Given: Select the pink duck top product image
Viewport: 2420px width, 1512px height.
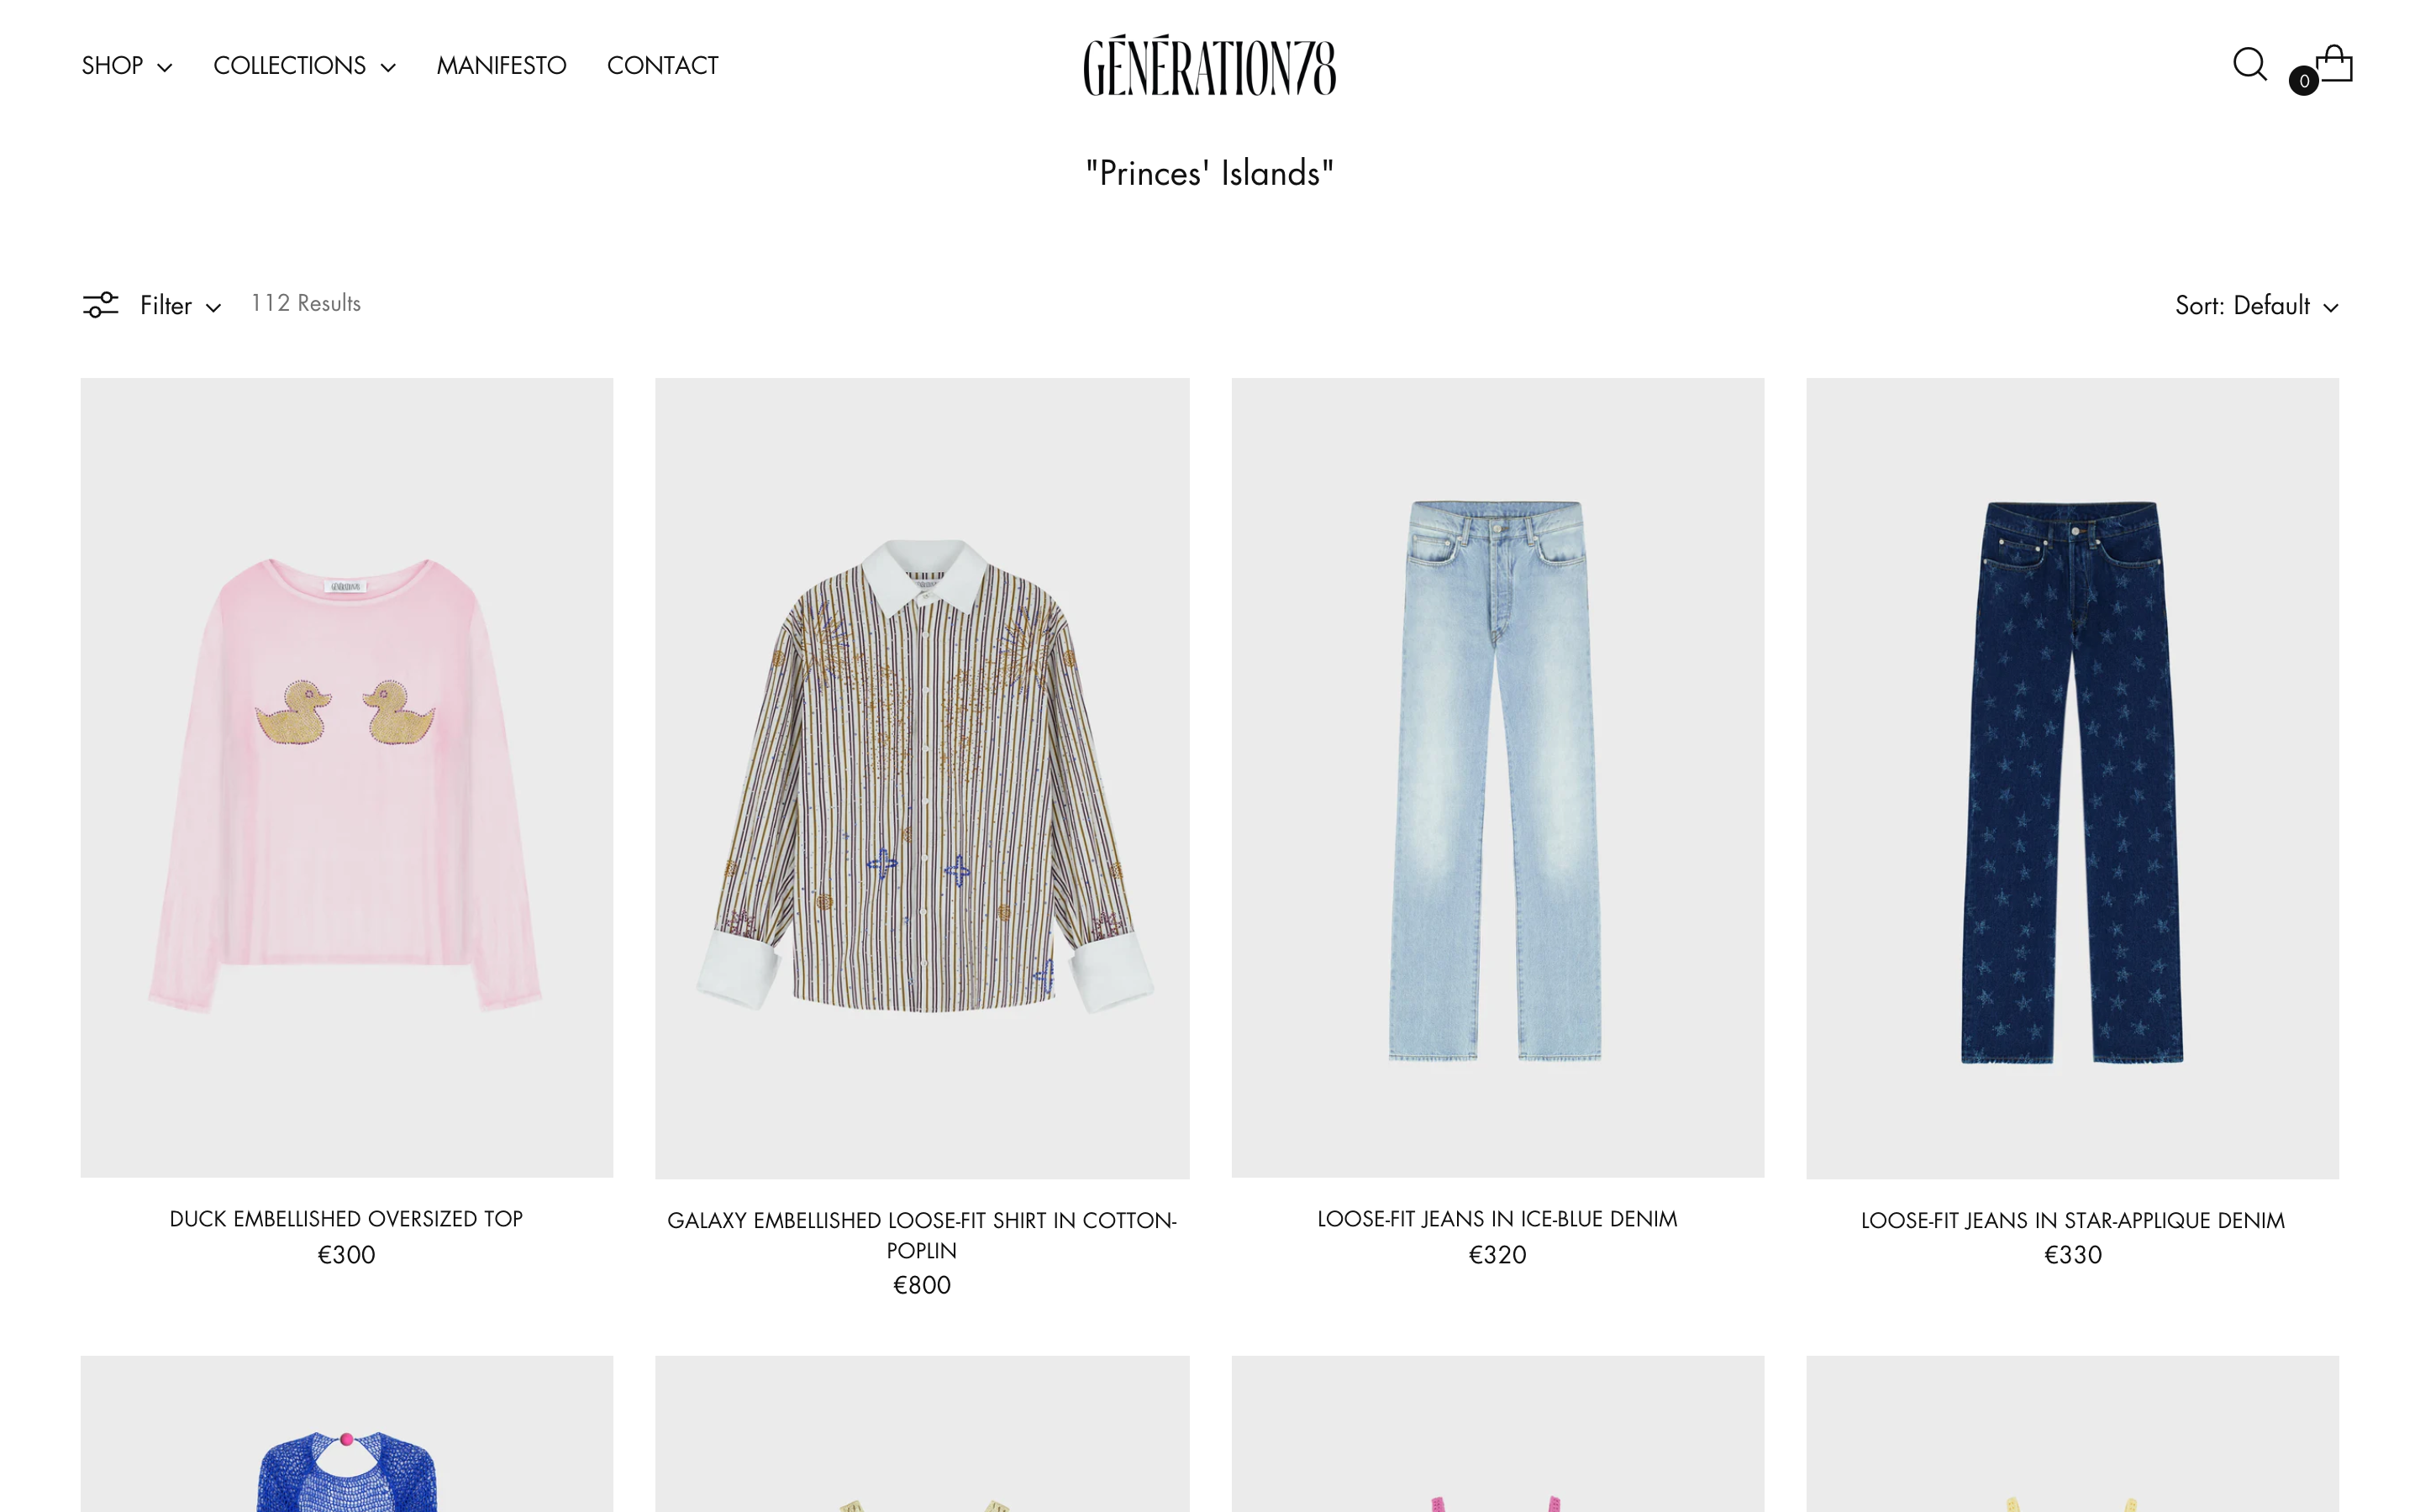Looking at the screenshot, I should [x=346, y=777].
